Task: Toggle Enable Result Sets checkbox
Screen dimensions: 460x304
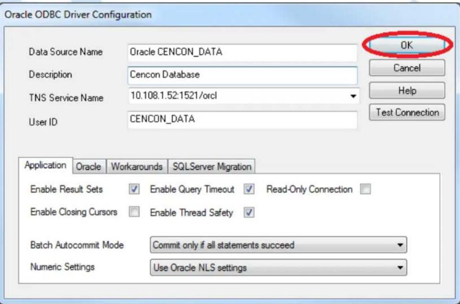Action: [x=134, y=189]
